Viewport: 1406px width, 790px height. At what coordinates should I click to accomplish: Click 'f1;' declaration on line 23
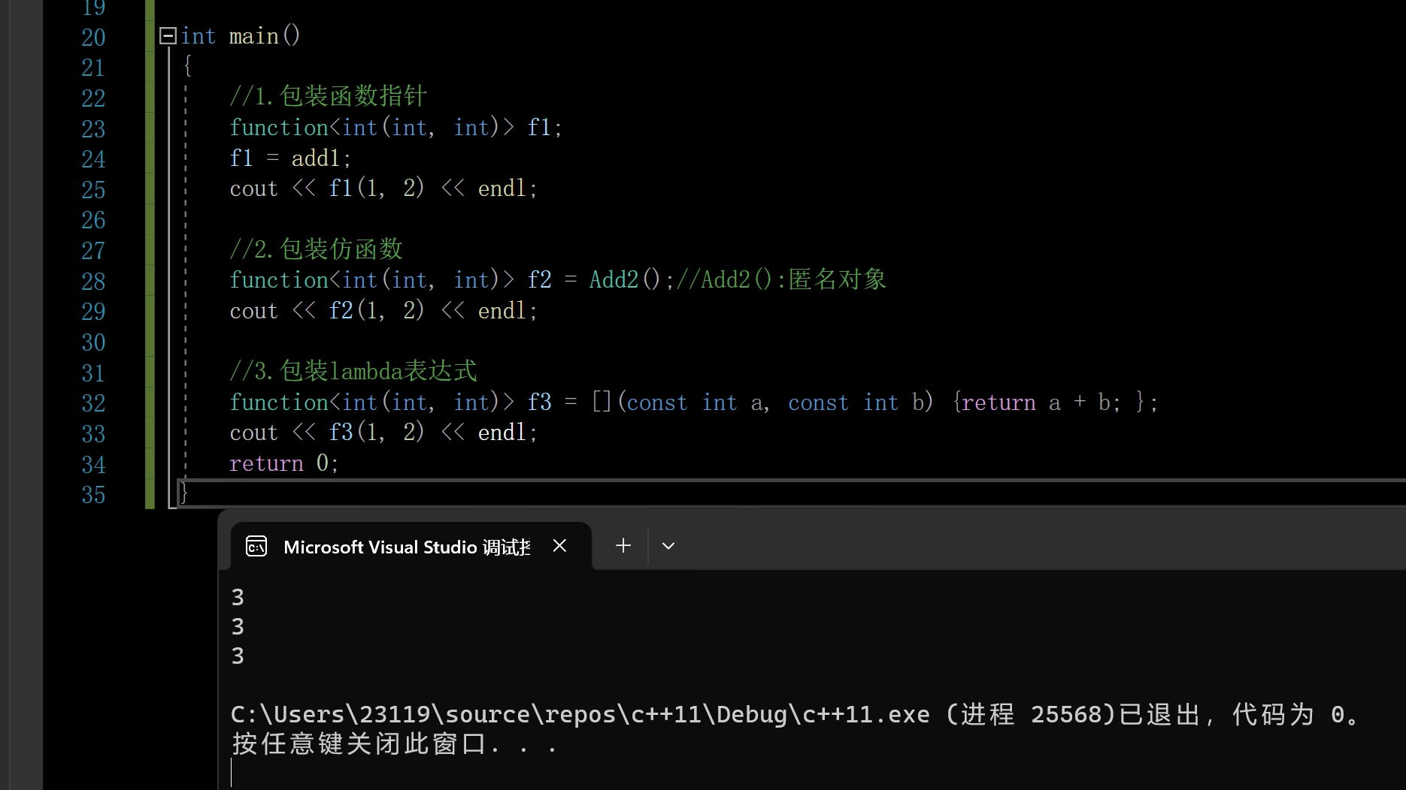tap(544, 128)
